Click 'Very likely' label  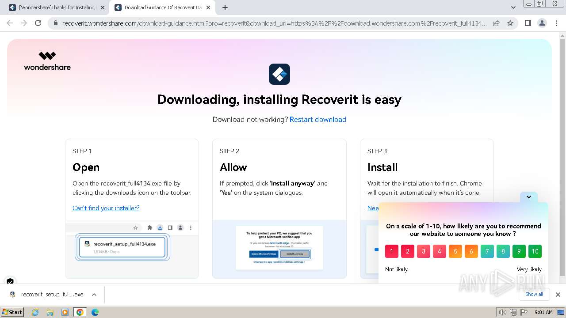point(529,269)
